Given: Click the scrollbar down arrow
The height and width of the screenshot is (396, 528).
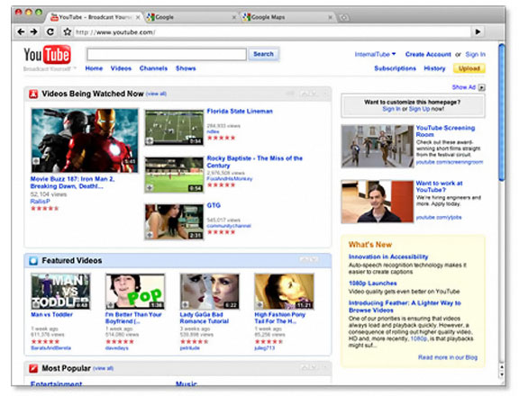Looking at the screenshot, I should coord(502,374).
